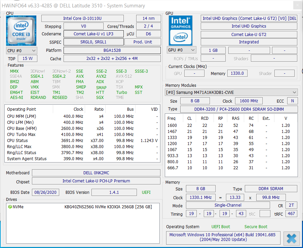Click the 1330.0 current memory clock field
The image size is (303, 248).
point(237,73)
